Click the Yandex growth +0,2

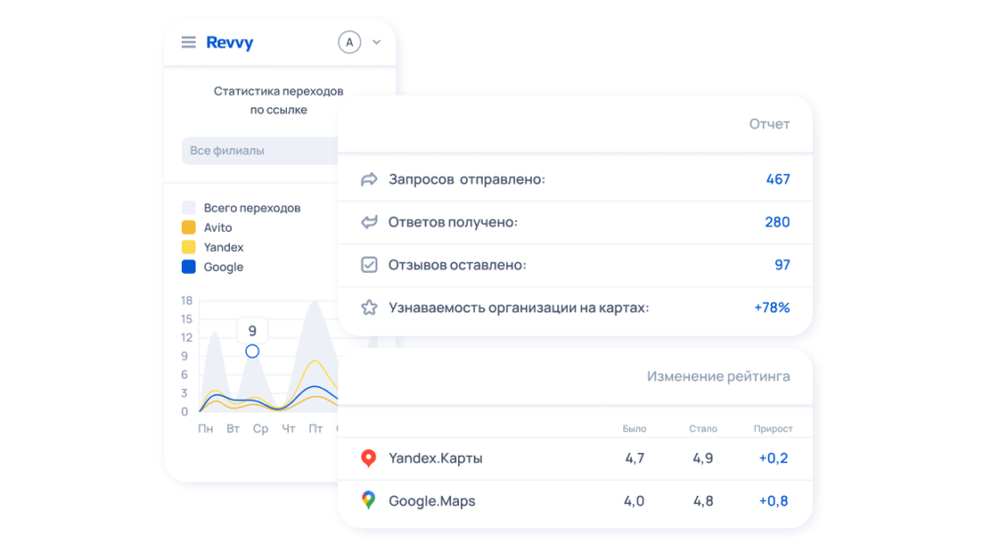click(774, 459)
